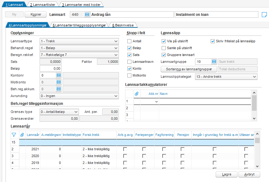Click the Beløp input field
The width and height of the screenshot is (269, 182).
(x=51, y=68)
